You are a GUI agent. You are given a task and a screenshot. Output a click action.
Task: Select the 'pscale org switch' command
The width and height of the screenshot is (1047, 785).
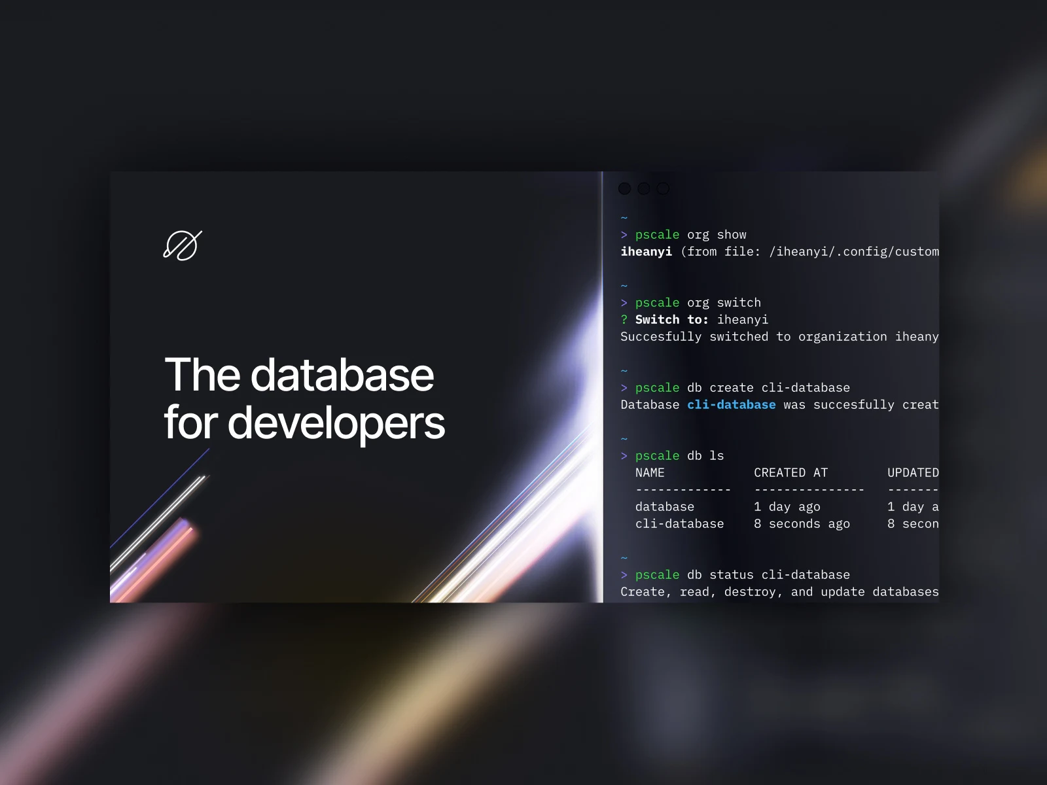(x=691, y=302)
